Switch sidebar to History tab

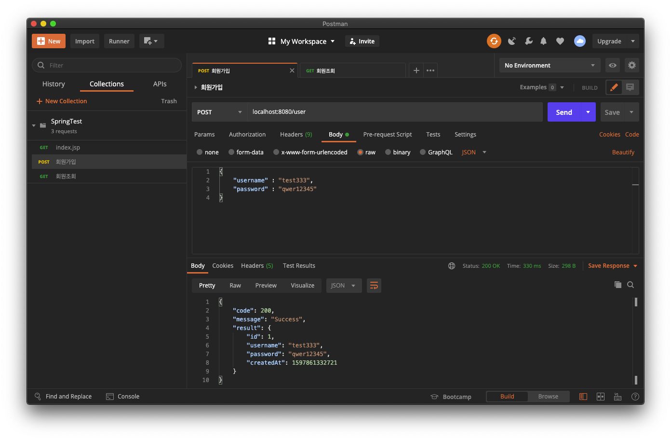(54, 84)
